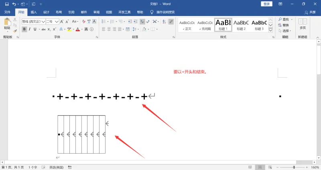
Task: Toggle Italic formatting
Action: tap(30, 29)
